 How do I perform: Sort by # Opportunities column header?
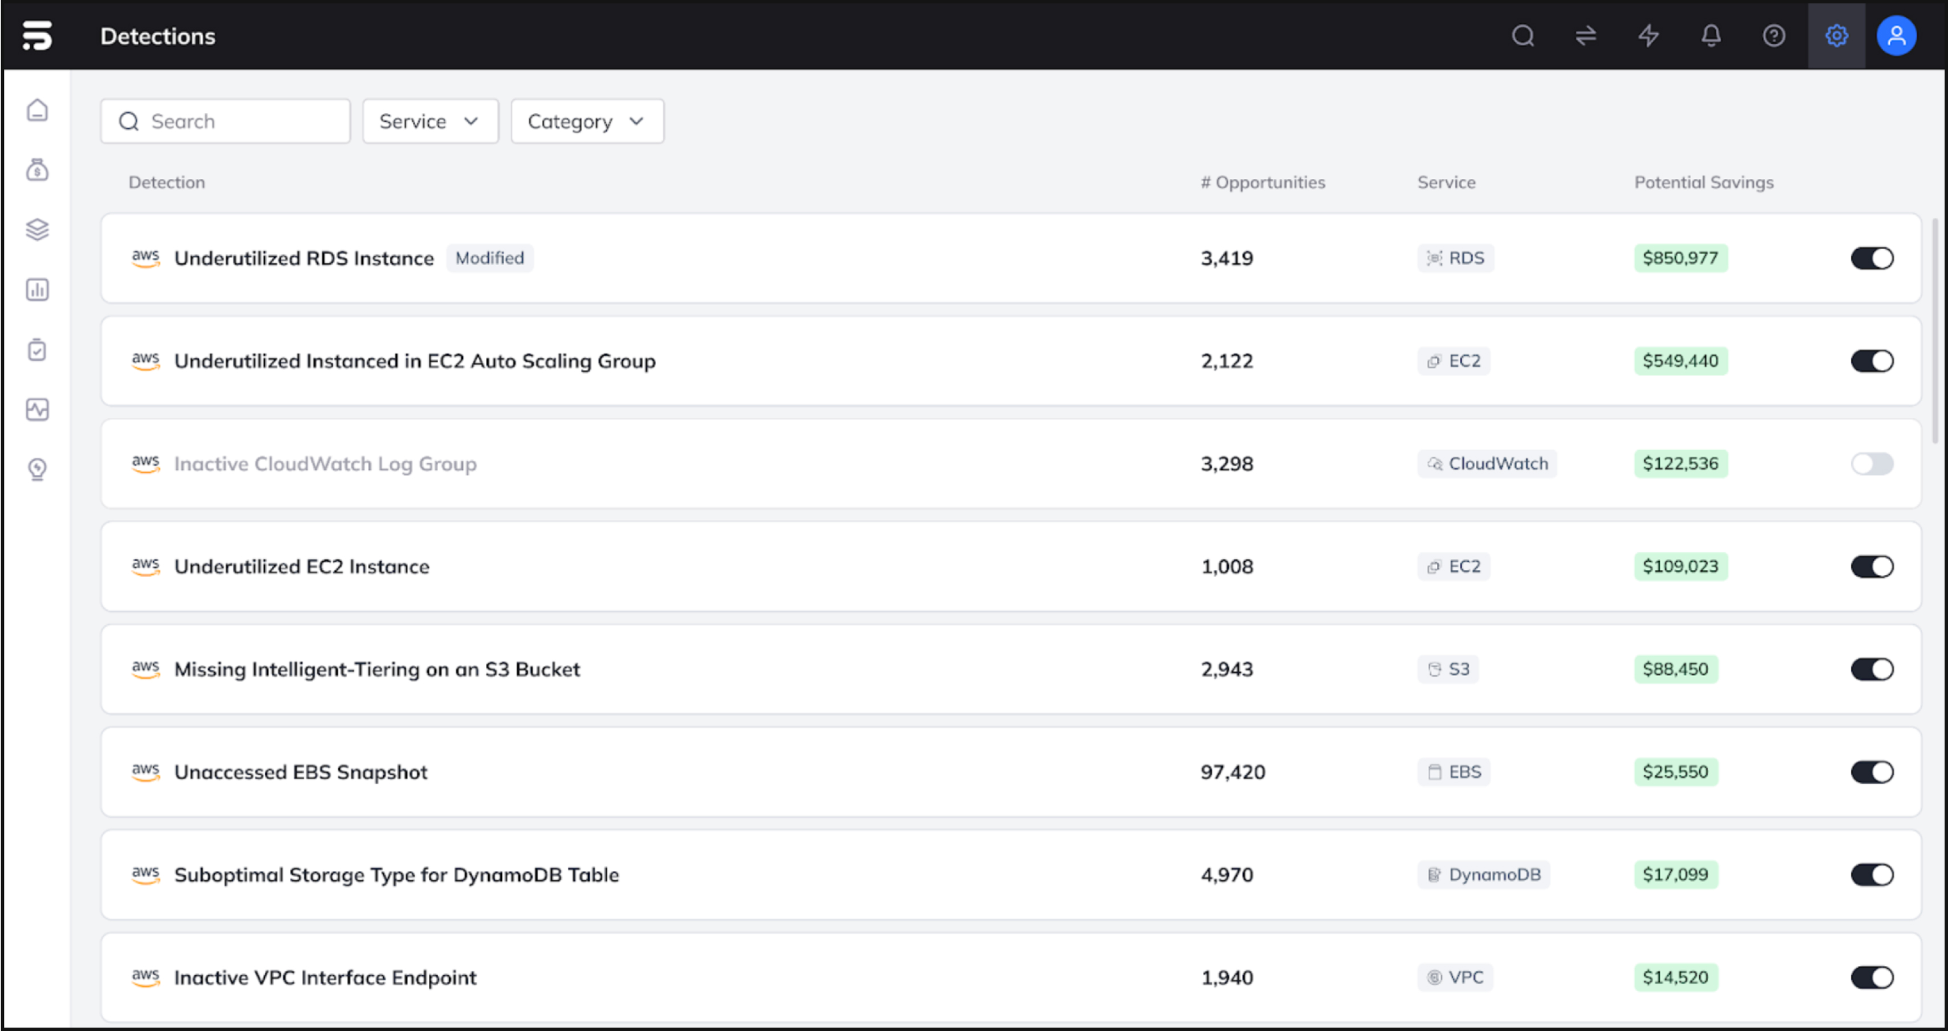(x=1262, y=182)
